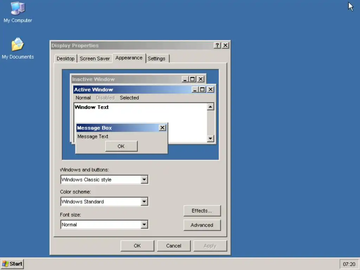Click the help question mark button

(217, 45)
